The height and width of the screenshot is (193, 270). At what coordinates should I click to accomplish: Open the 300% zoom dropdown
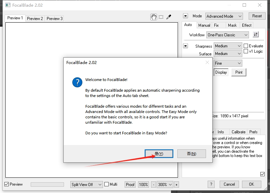[x=165, y=185]
